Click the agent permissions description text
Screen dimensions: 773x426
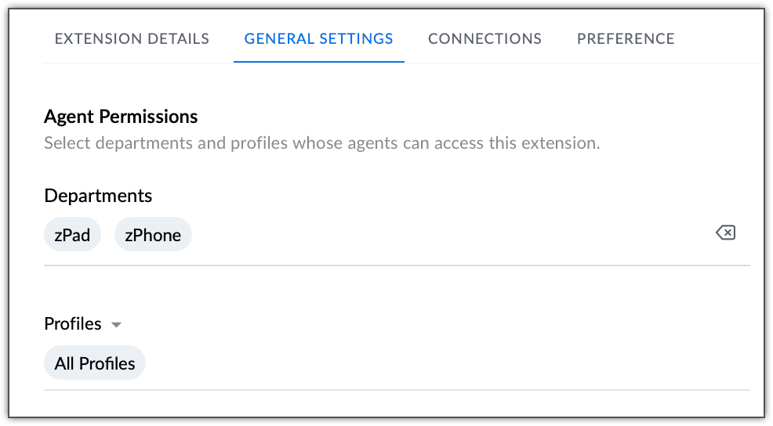(x=321, y=143)
